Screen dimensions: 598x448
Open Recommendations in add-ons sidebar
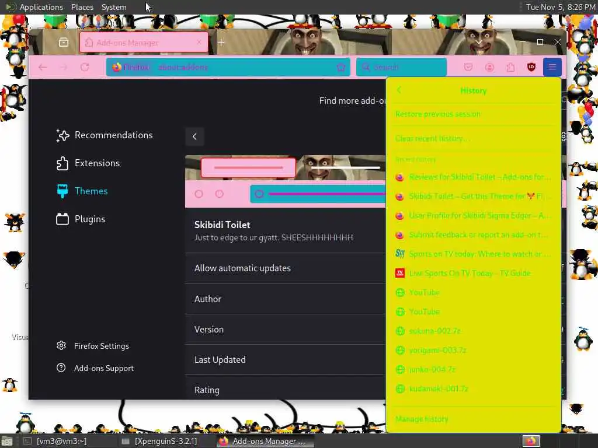[104, 135]
